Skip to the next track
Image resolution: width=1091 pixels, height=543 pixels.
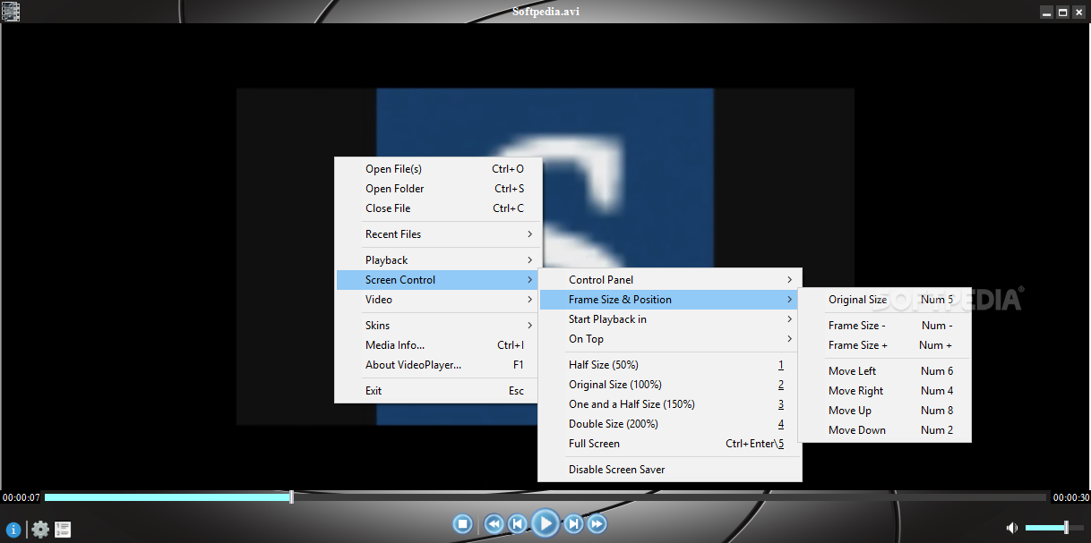[x=573, y=524]
